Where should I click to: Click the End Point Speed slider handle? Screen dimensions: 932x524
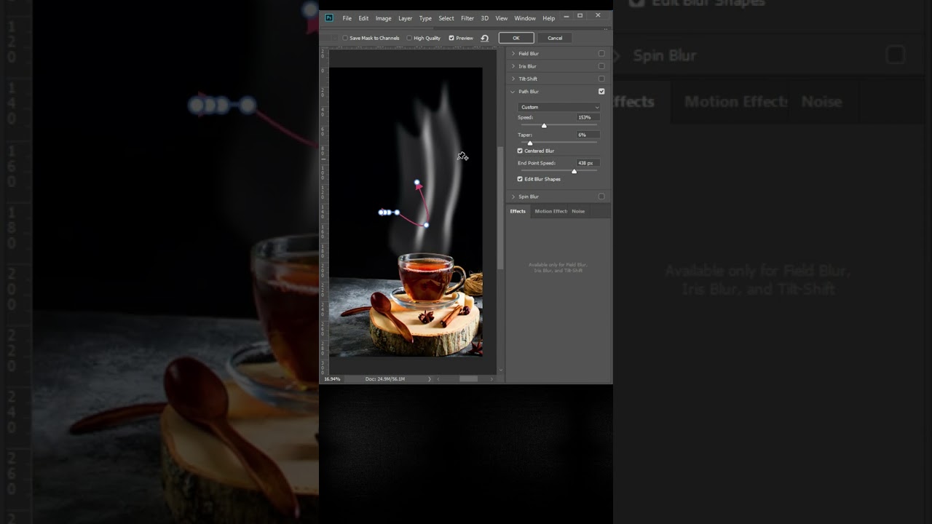(x=574, y=171)
